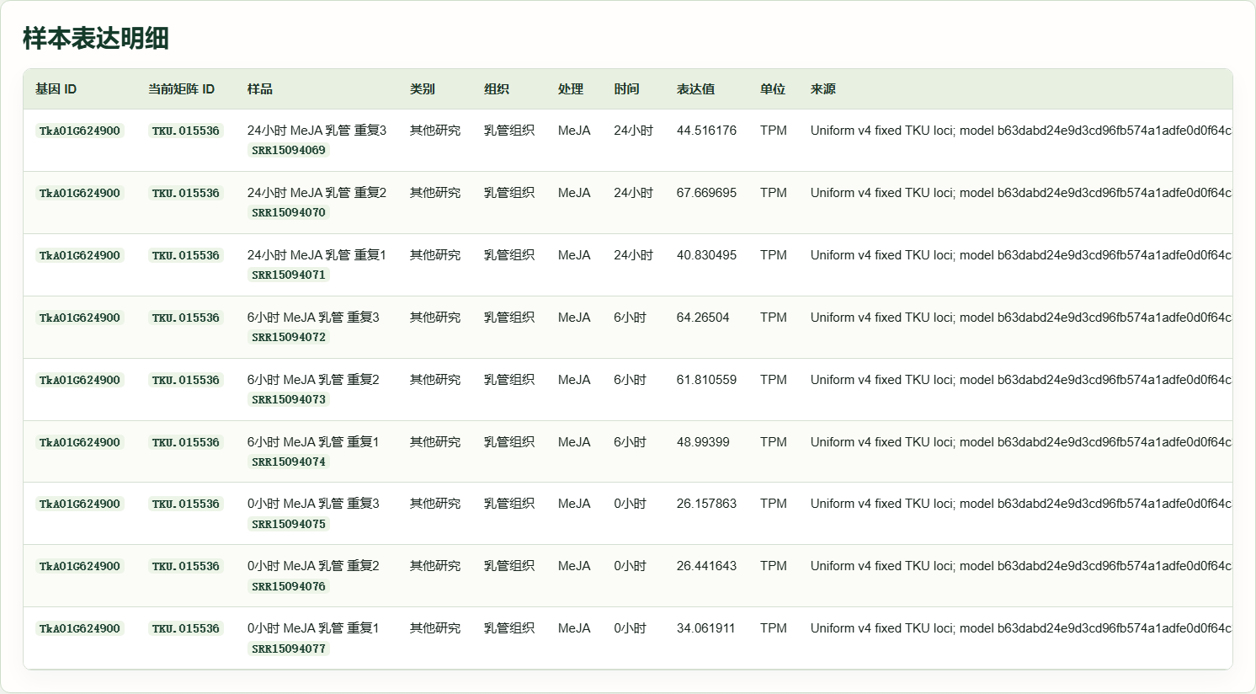Click sample name 24小时 MeJA 乳管 重复2
The image size is (1256, 694).
(317, 193)
